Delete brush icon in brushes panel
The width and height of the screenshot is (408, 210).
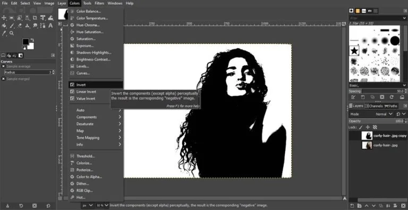(x=382, y=97)
